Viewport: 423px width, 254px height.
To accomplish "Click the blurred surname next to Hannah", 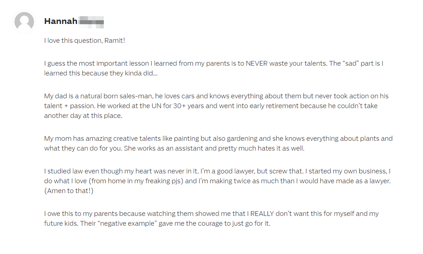I will (x=91, y=22).
